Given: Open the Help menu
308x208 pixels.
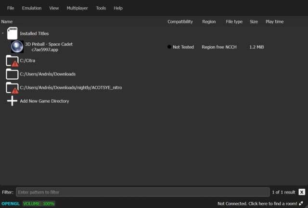Looking at the screenshot, I should [x=118, y=8].
